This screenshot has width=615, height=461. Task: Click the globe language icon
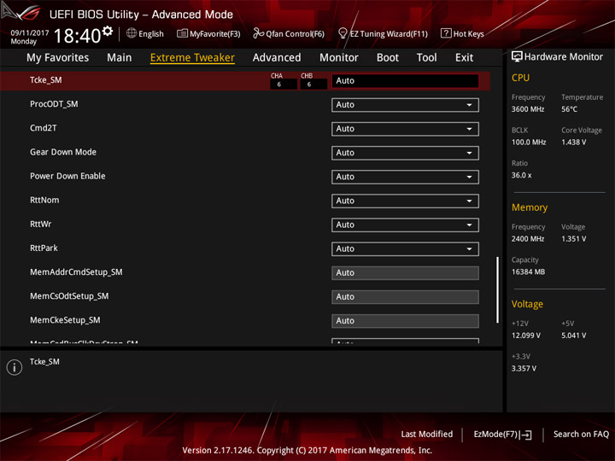click(132, 33)
